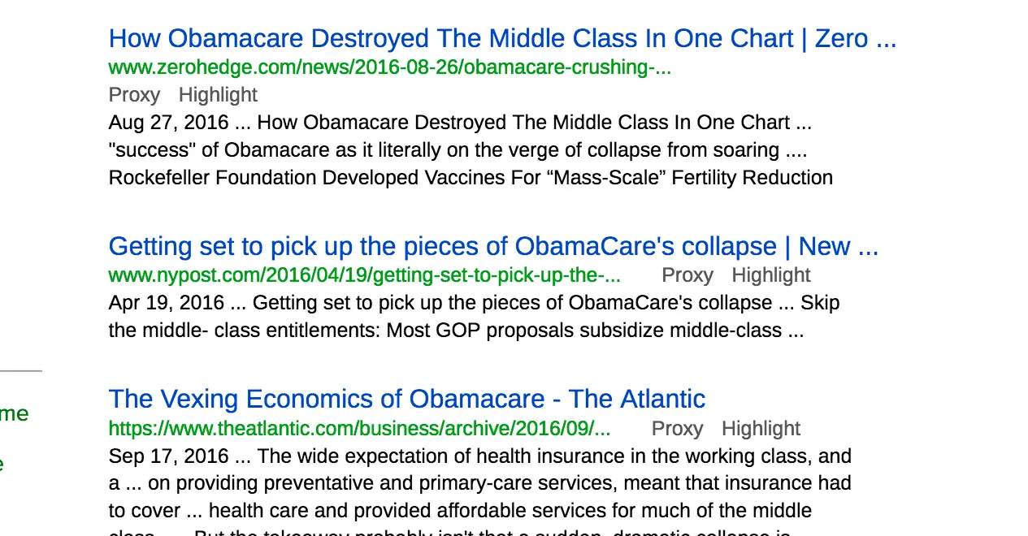Click the cut-off green link ending in 'me'
Image resolution: width=1028 pixels, height=536 pixels.
(x=14, y=413)
